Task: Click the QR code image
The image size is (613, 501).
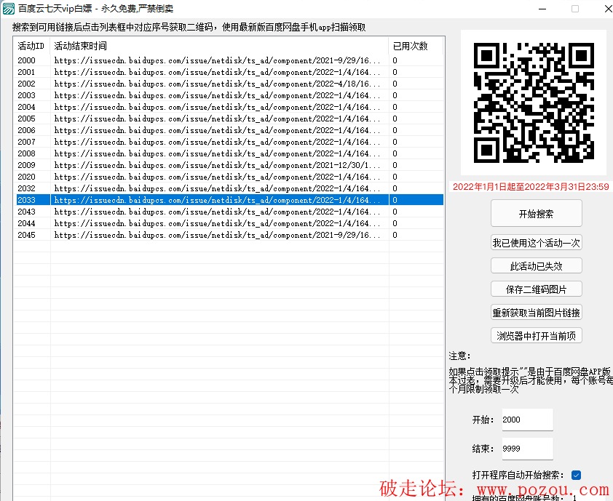Action: (534, 103)
